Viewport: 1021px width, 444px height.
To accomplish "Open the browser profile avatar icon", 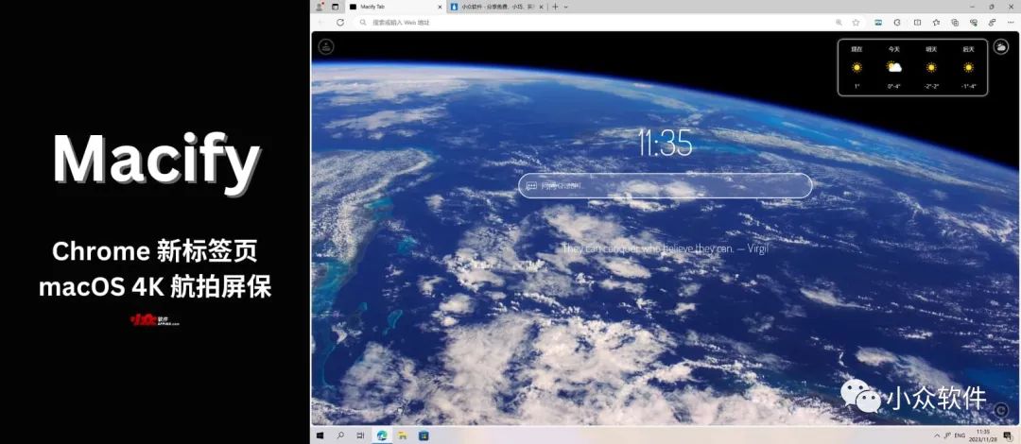I will [320, 7].
